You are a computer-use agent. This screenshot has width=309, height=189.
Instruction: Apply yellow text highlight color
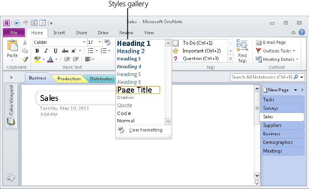pyautogui.click(x=37, y=59)
